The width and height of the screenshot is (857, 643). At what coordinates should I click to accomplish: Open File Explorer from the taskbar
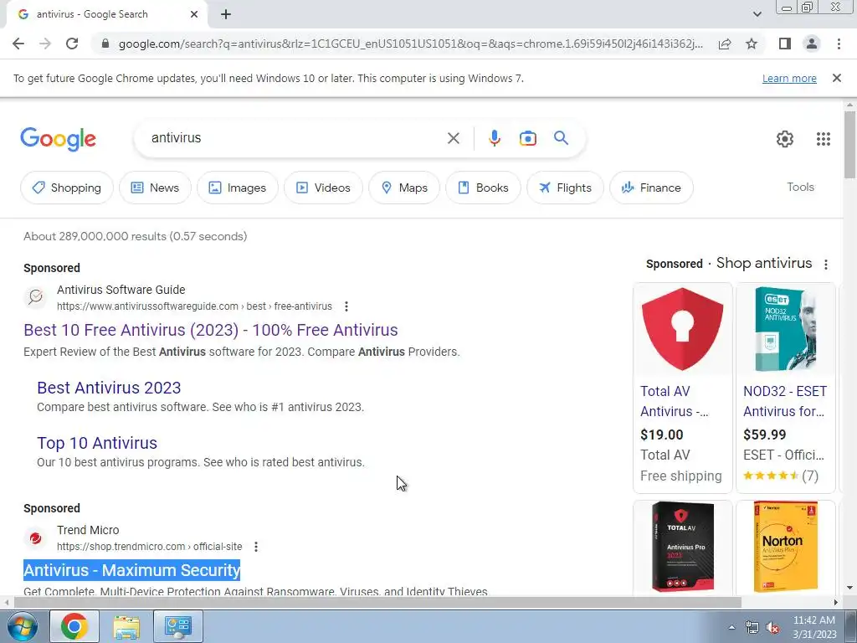click(126, 626)
